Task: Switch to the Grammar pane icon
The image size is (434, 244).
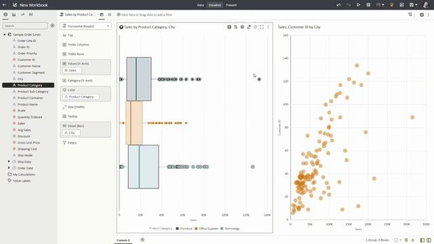Action: (x=102, y=15)
